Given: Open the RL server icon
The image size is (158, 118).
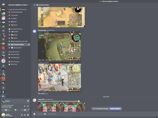Looking at the screenshot, I should pyautogui.click(x=3, y=83).
